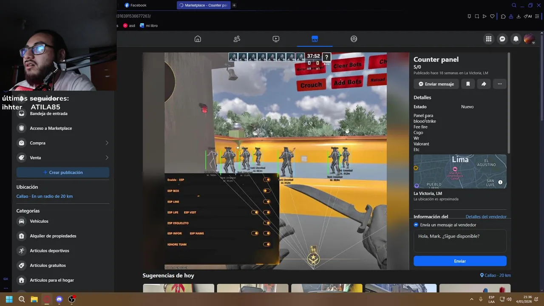
Task: Open the Detalles del vendedor link
Action: [486, 217]
